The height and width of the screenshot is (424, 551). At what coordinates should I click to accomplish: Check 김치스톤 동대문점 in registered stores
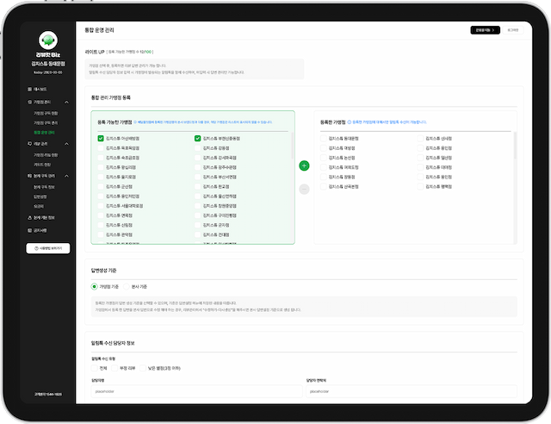point(323,138)
